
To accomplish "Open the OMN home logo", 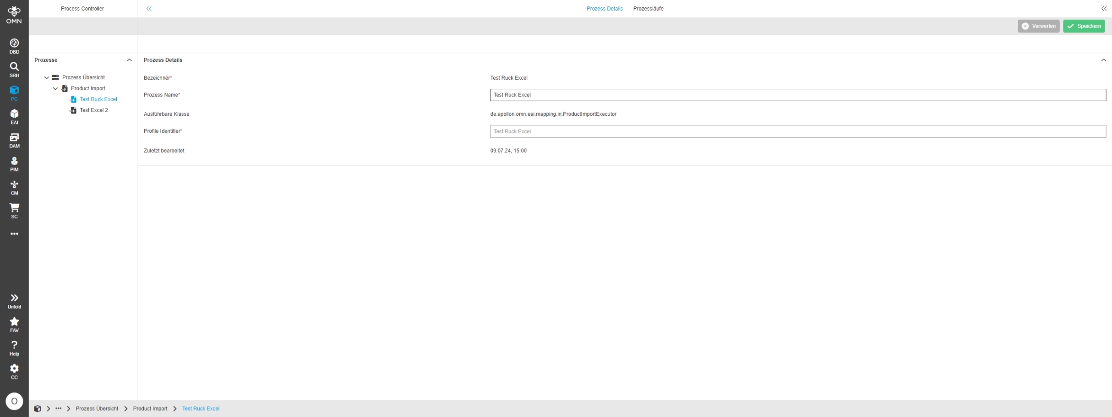I will click(14, 15).
